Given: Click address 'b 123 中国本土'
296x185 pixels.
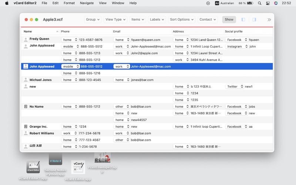Looking at the screenshot, I should [201, 87].
